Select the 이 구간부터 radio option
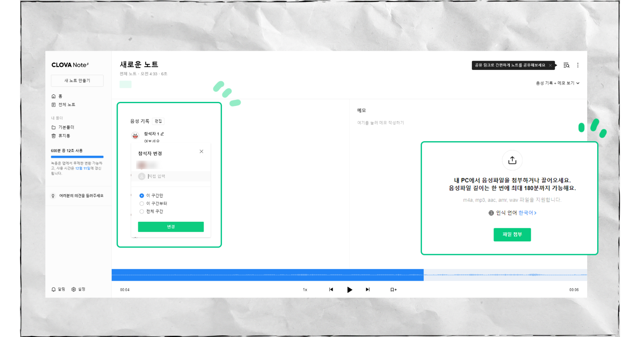Viewport: 640px width, 337px height. pos(142,203)
